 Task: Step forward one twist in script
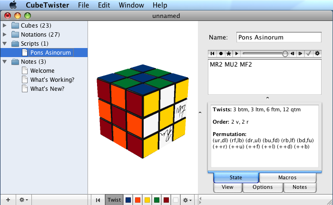point(300,54)
